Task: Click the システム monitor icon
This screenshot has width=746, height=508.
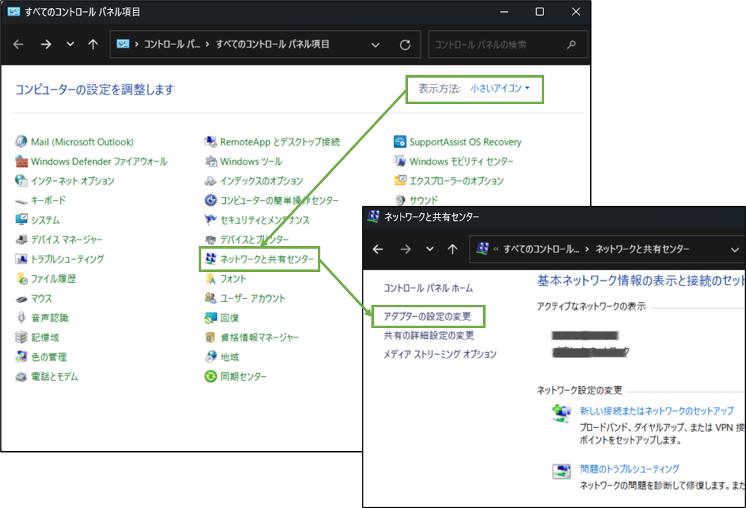Action: [21, 220]
